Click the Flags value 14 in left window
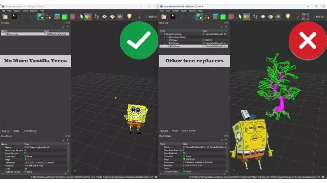 28,160
